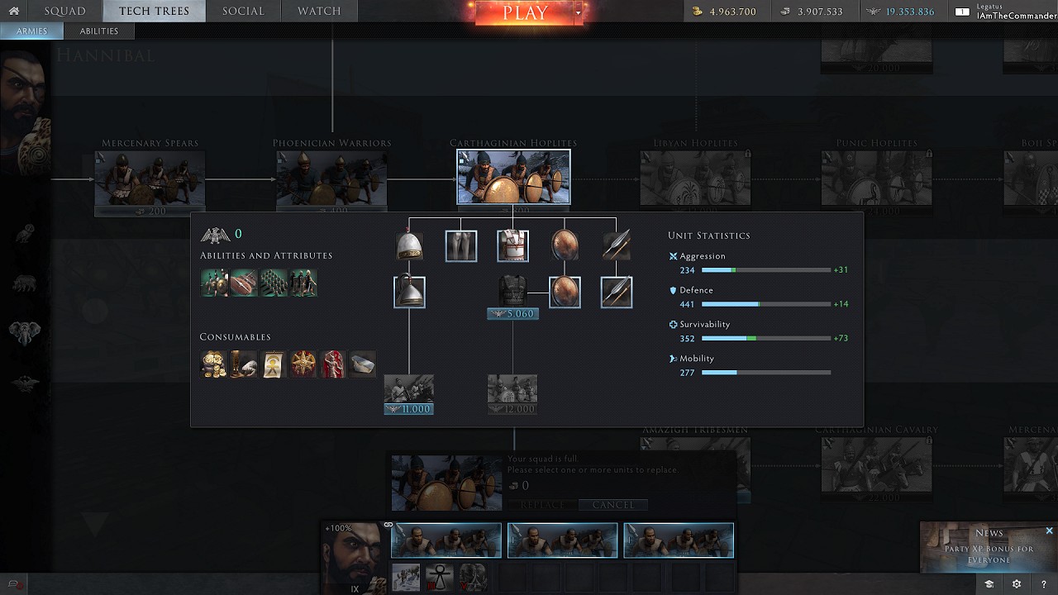
Task: Open the Squad tab
Action: tap(64, 11)
